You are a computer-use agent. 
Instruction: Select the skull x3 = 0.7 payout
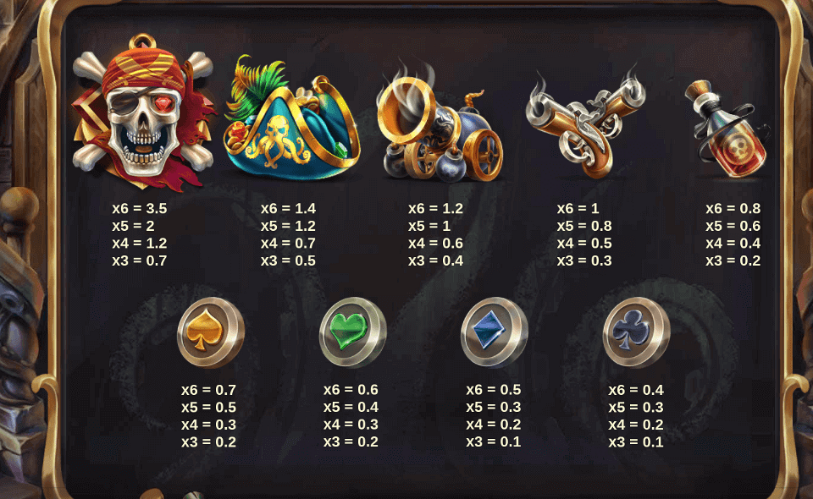click(x=140, y=260)
